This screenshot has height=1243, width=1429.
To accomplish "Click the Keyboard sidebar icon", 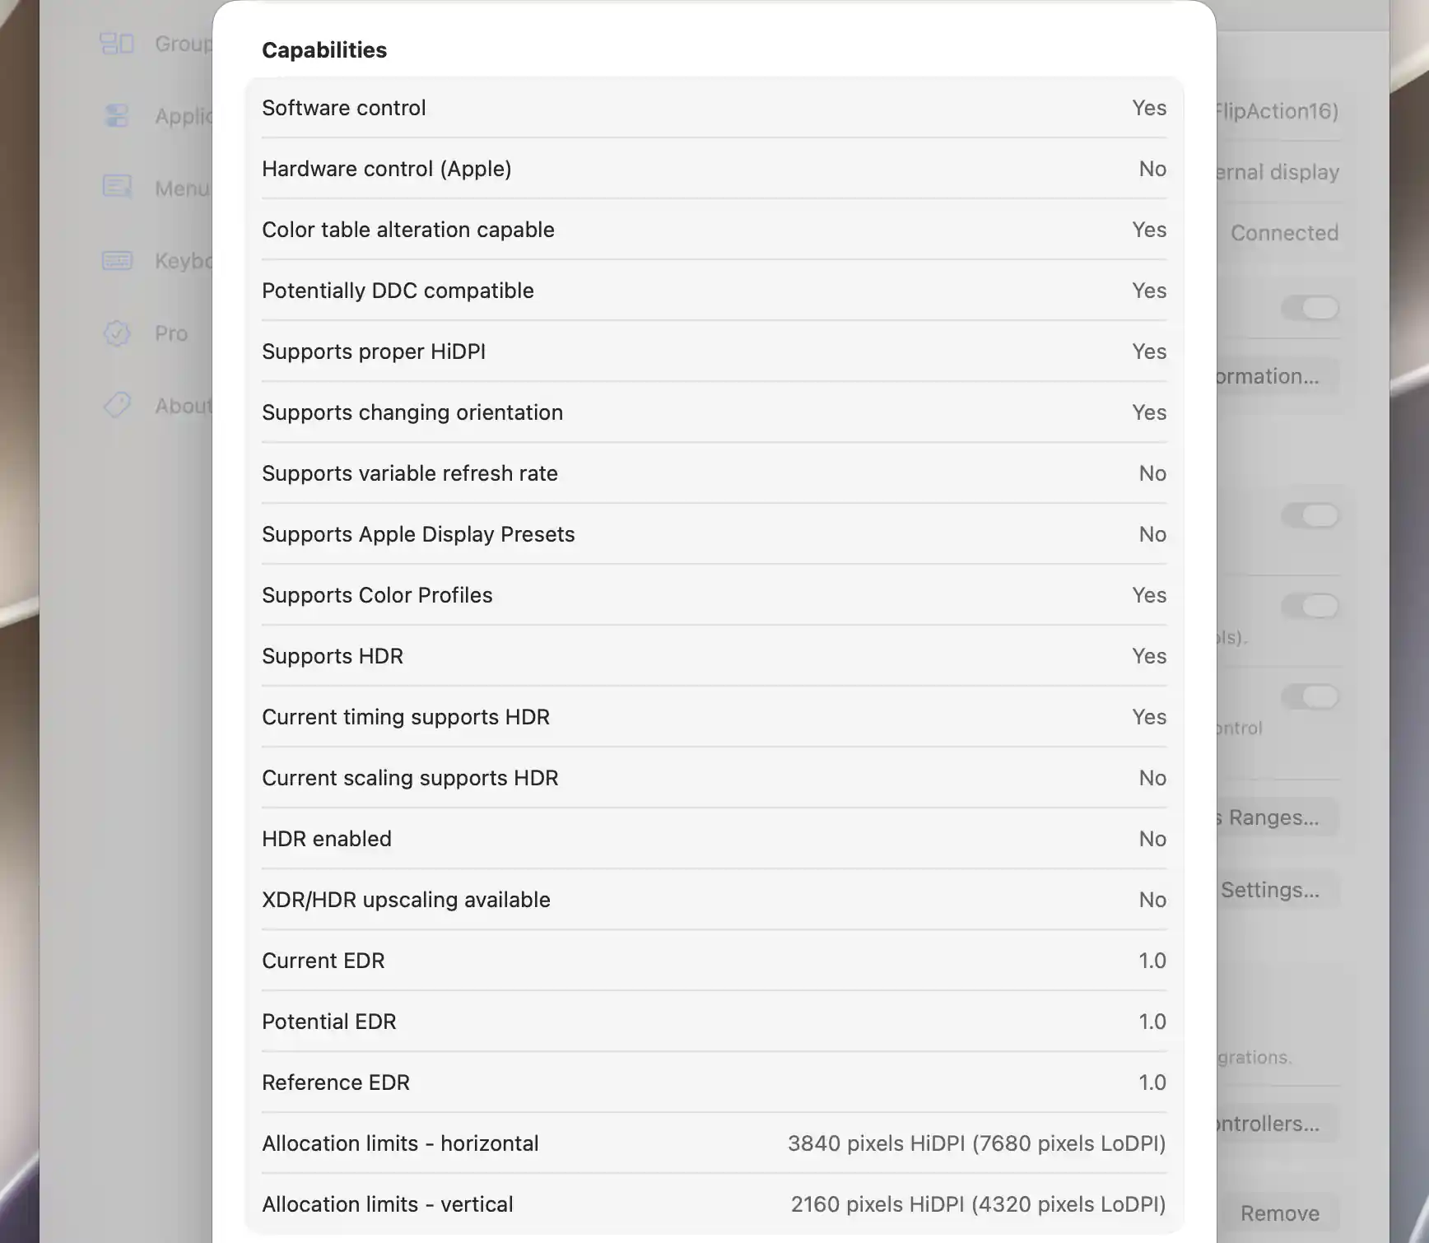I will coord(117,260).
